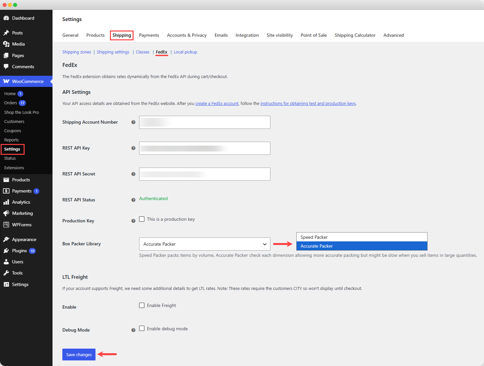Click help icon next to REST API Status
The width and height of the screenshot is (484, 366).
133,200
